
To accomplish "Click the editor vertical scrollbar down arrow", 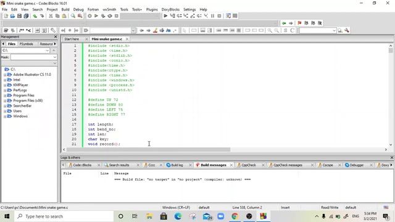I will pyautogui.click(x=391, y=145).
